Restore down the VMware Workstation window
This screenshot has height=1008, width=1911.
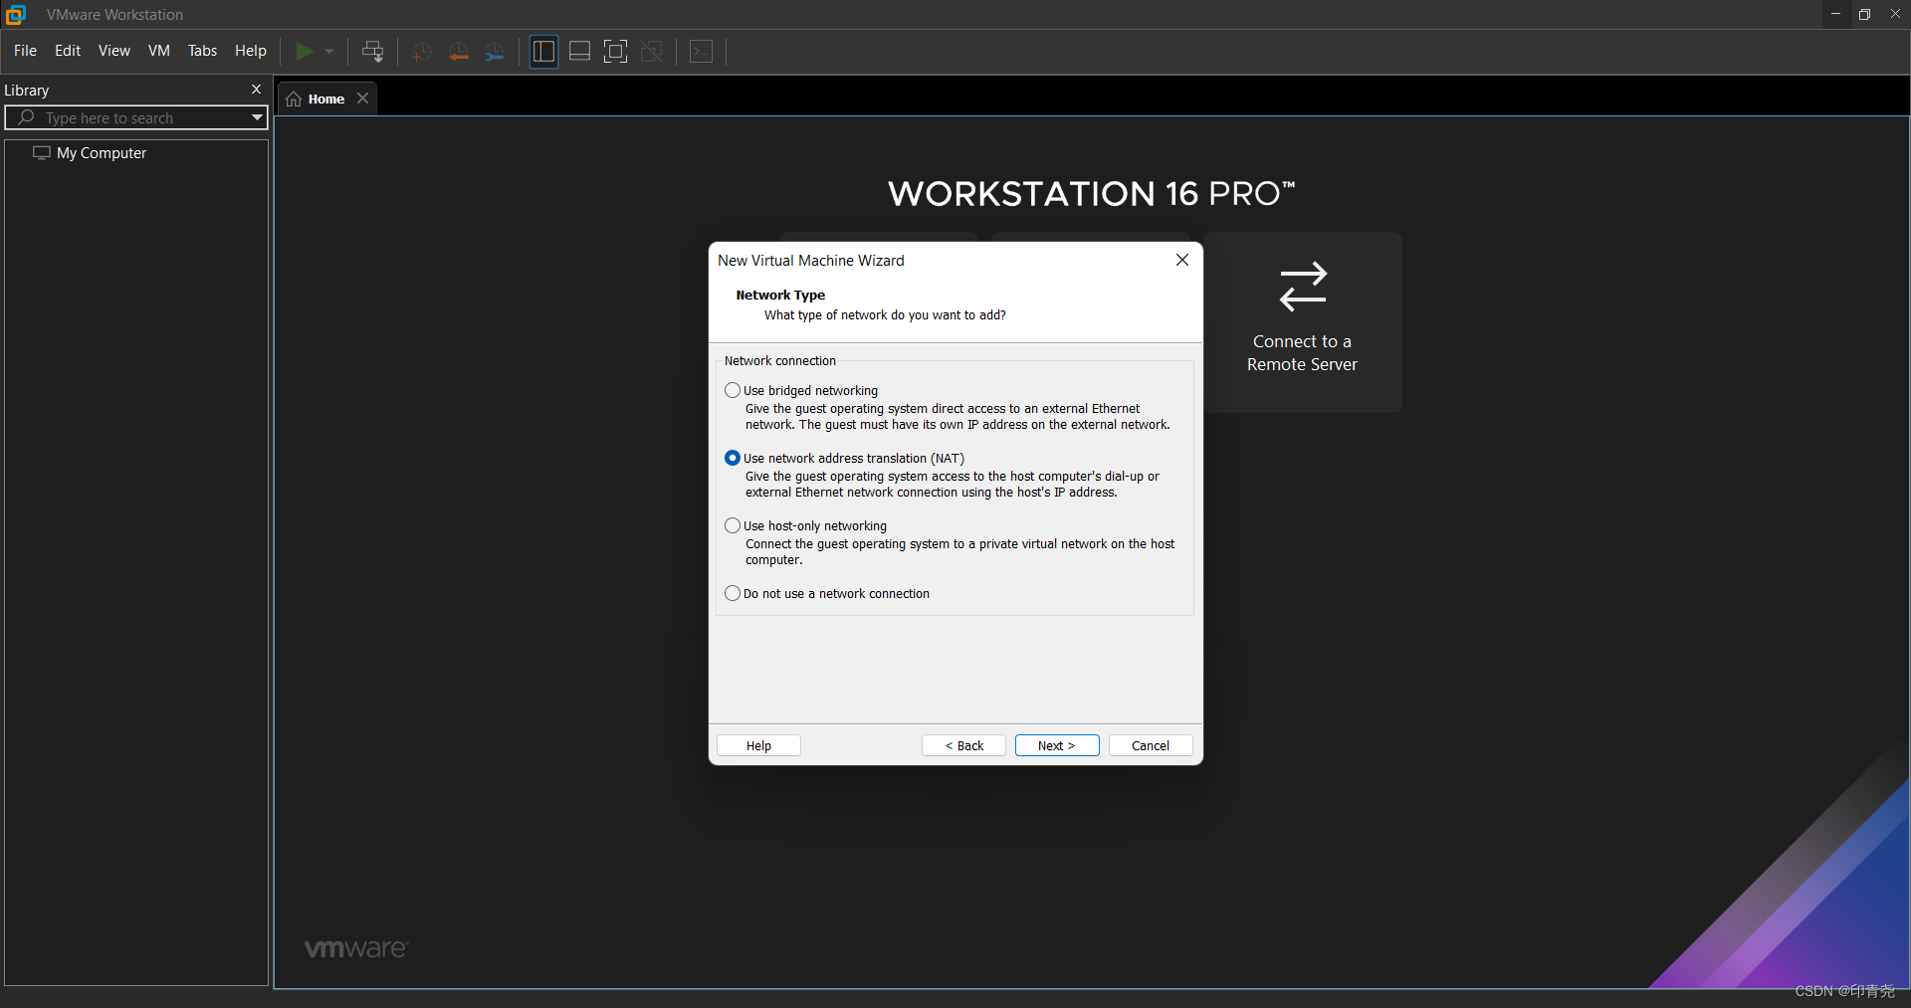(x=1864, y=14)
